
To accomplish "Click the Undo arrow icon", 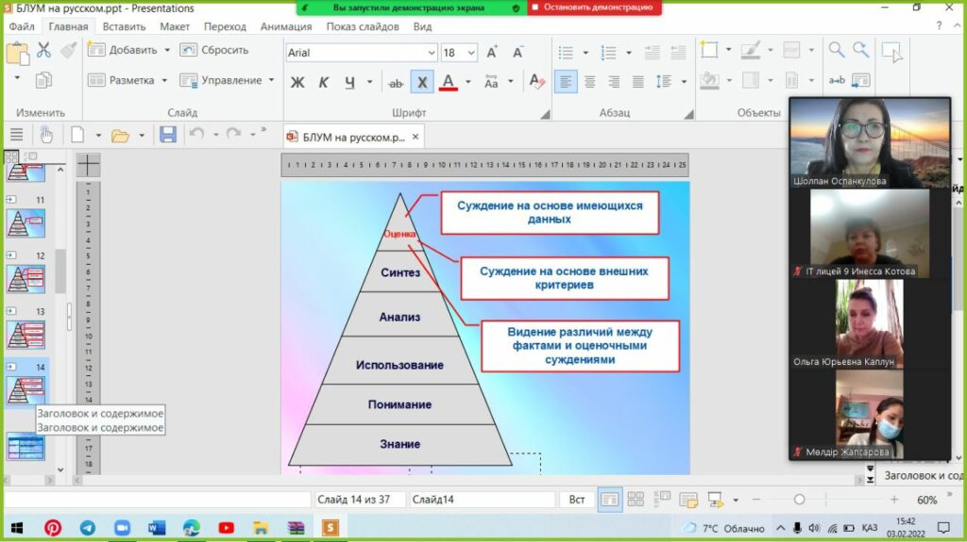I will 196,135.
